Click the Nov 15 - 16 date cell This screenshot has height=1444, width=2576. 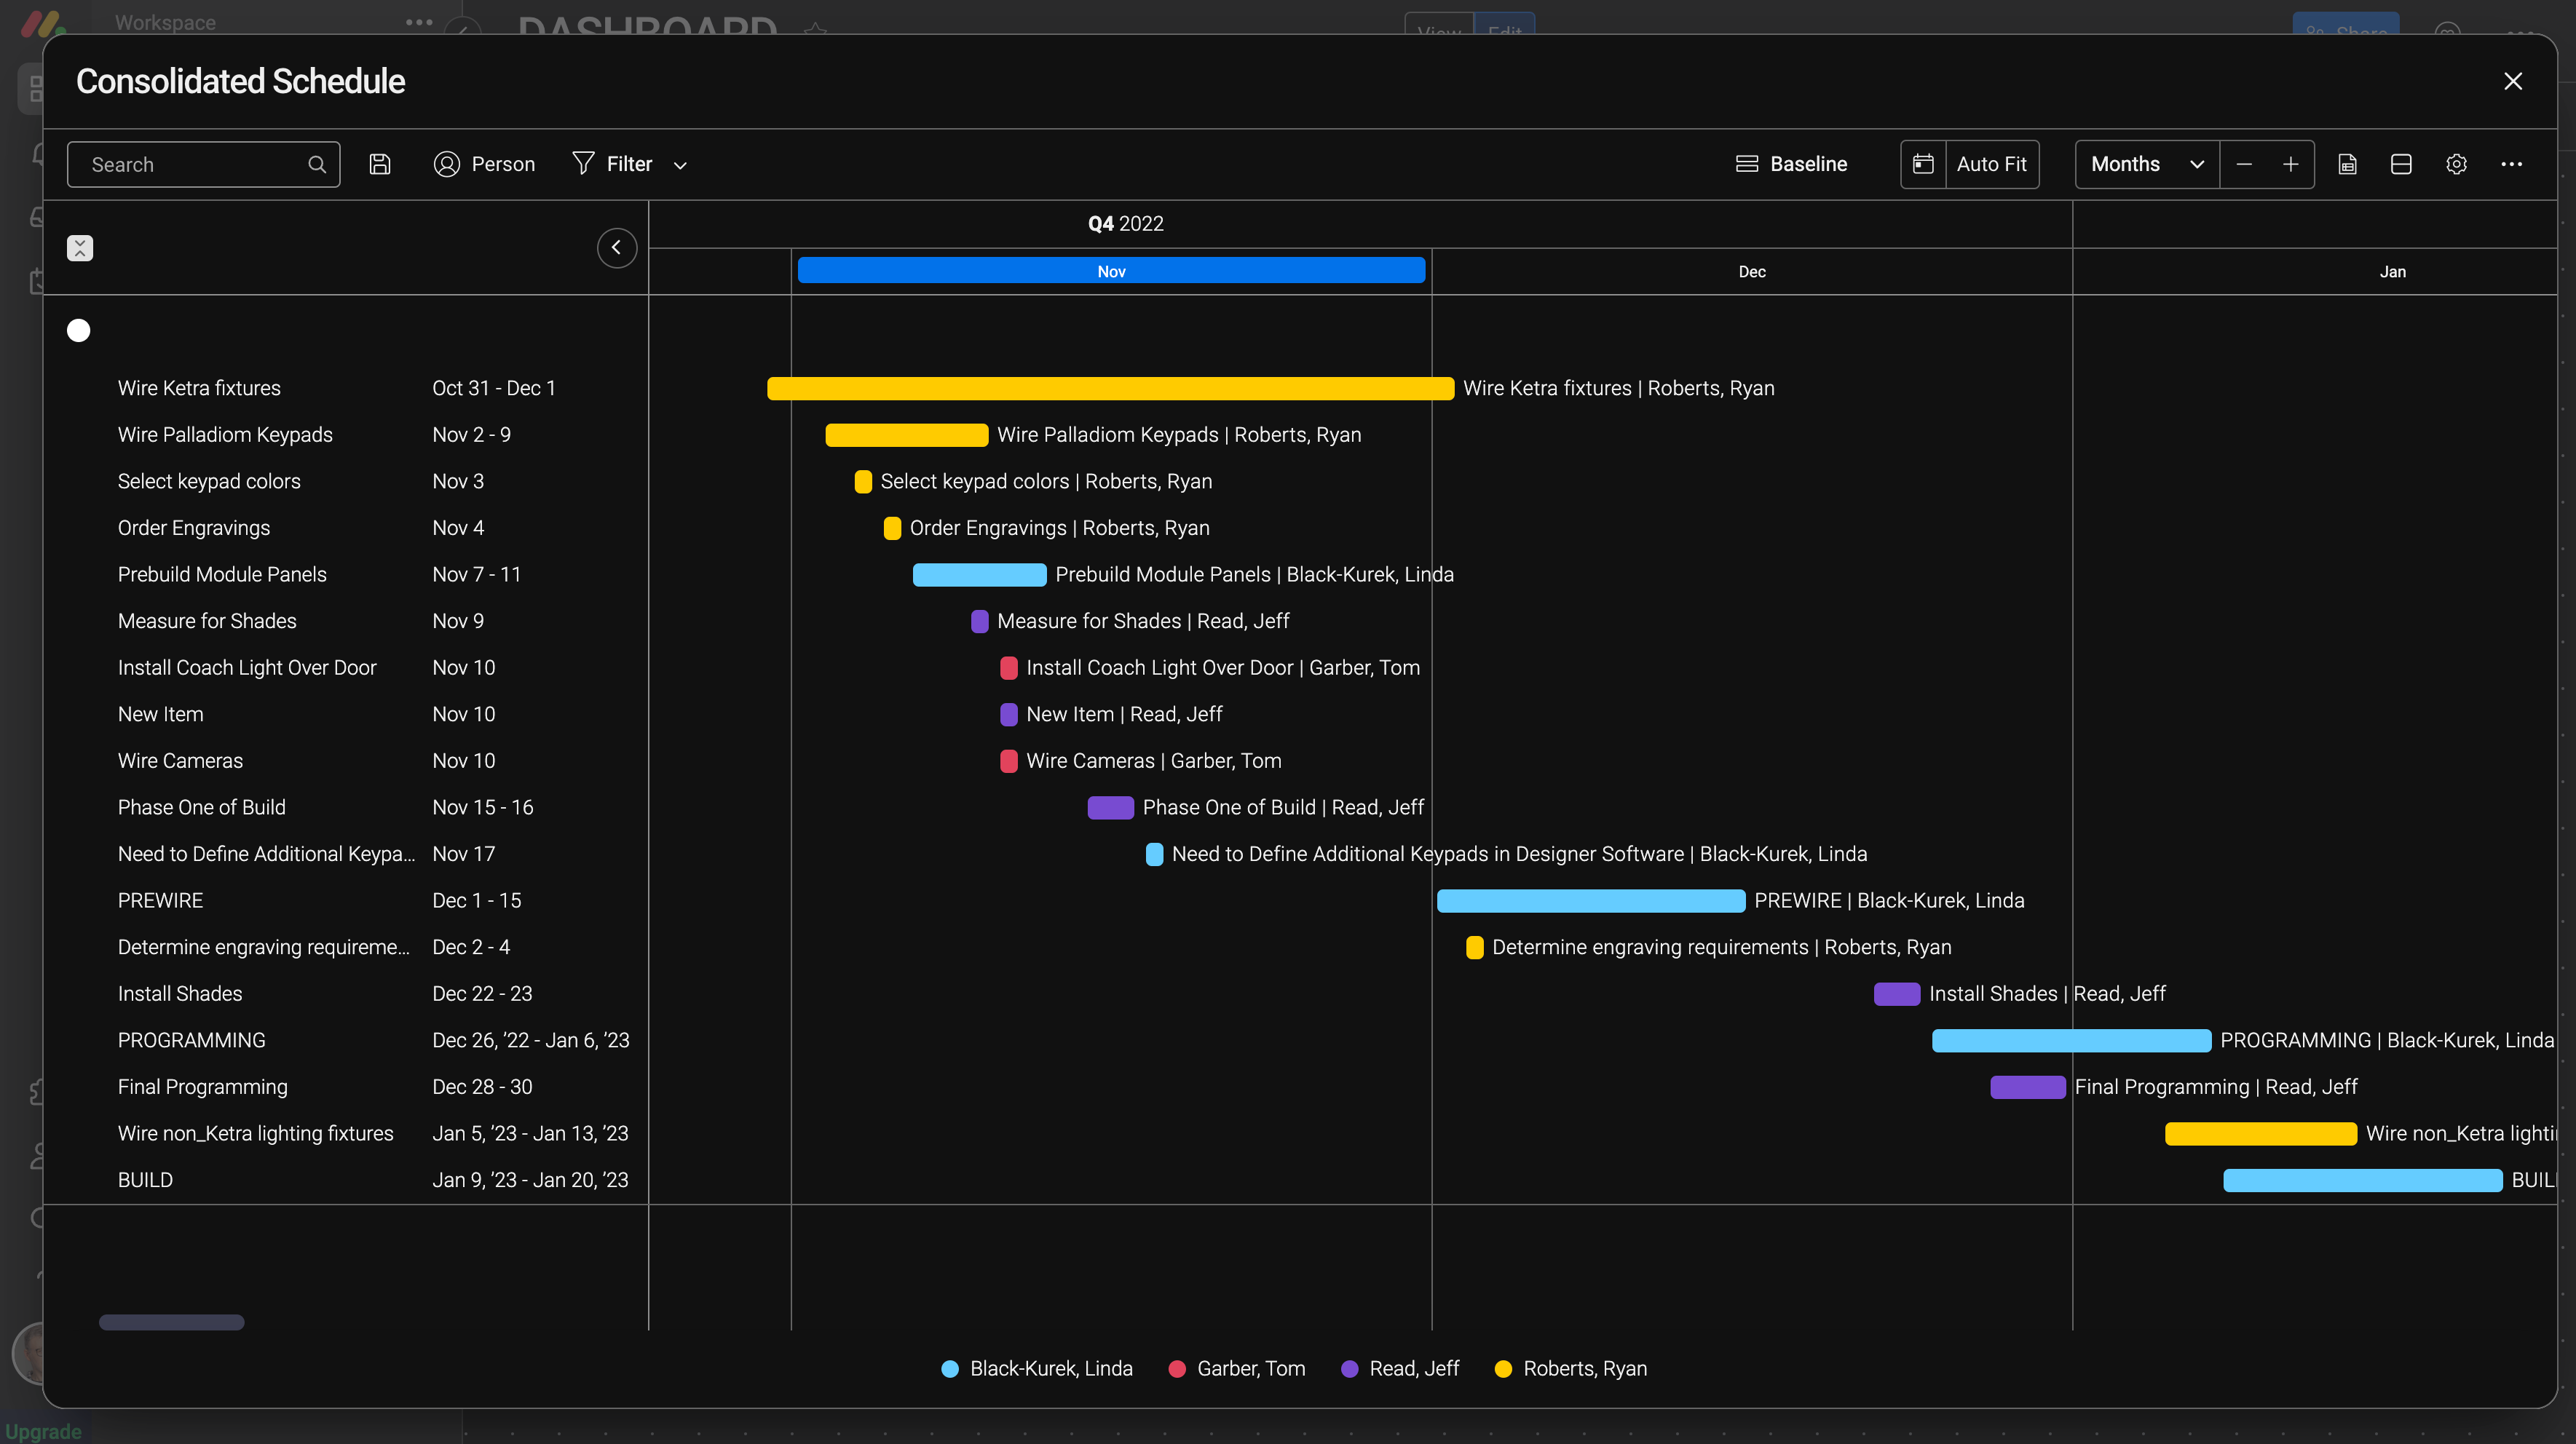(x=482, y=807)
